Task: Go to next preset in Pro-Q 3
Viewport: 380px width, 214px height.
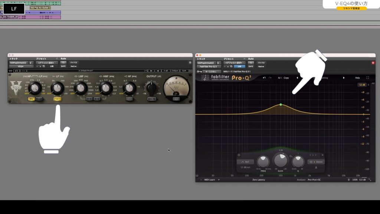Action: [344, 78]
